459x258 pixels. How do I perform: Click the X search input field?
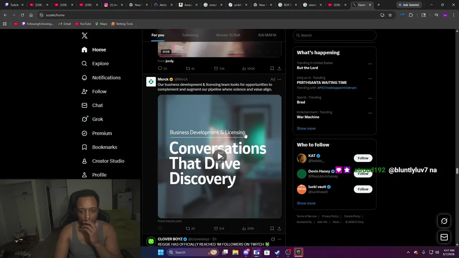point(335,35)
